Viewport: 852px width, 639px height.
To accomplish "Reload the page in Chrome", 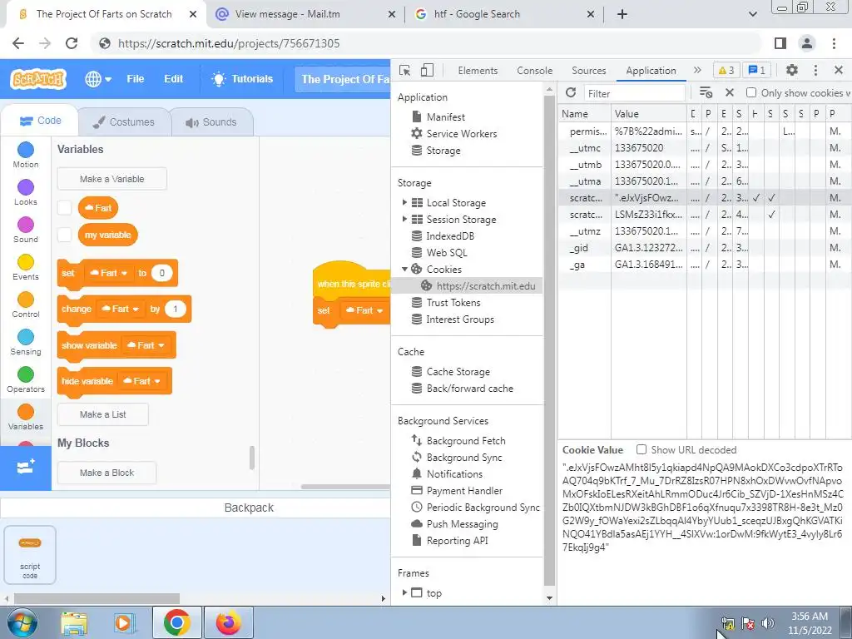I will point(72,43).
